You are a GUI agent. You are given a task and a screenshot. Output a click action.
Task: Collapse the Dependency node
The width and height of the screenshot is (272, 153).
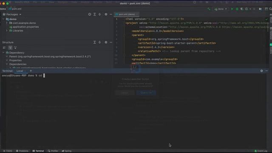click(3, 53)
